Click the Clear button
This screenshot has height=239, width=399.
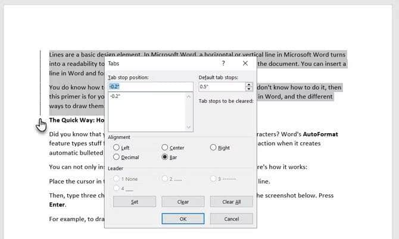pos(183,202)
